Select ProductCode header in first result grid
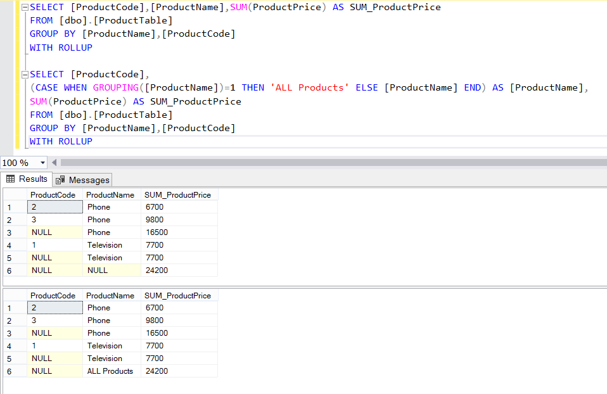Screen dimensions: 607x394 (54, 194)
